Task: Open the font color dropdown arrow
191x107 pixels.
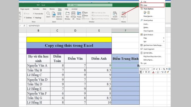Action: (155, 72)
